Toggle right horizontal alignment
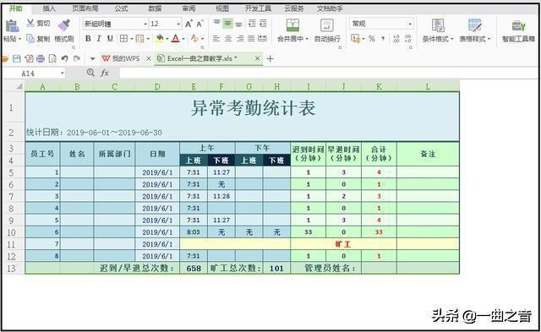 (x=240, y=39)
